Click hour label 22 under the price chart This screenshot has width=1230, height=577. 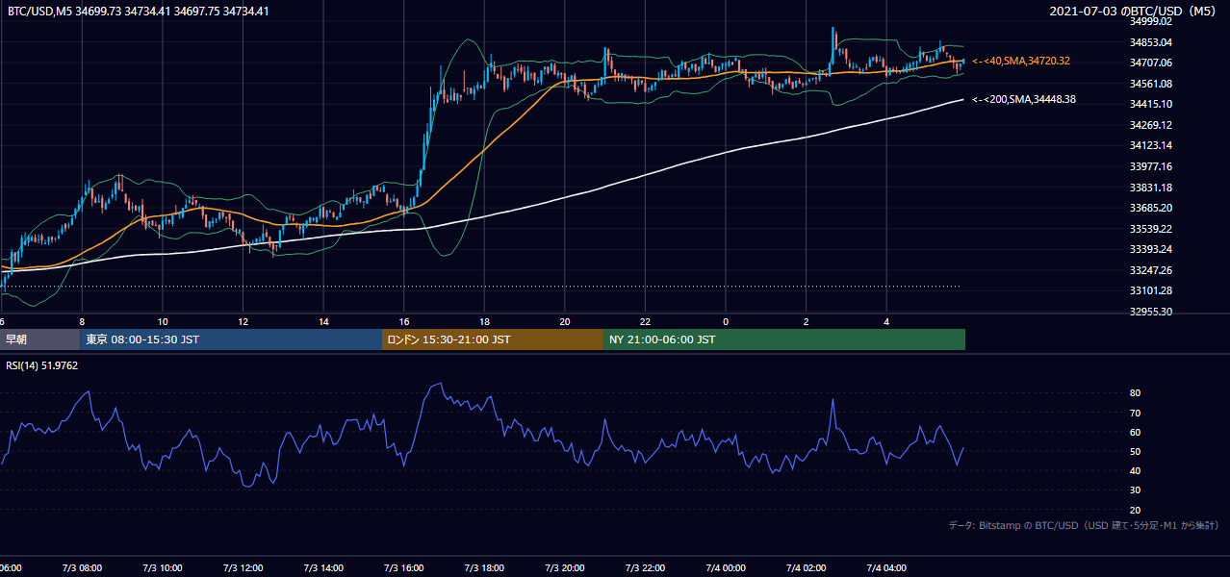(x=646, y=321)
